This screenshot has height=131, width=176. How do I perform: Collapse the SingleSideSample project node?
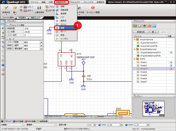pyautogui.click(x=134, y=49)
